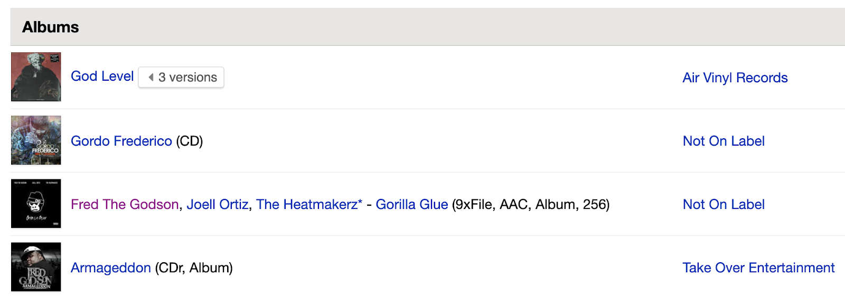Click the Albums section header

(x=50, y=27)
